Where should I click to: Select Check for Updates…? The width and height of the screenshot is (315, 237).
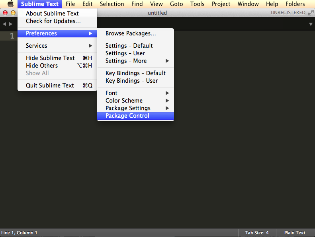57,21
